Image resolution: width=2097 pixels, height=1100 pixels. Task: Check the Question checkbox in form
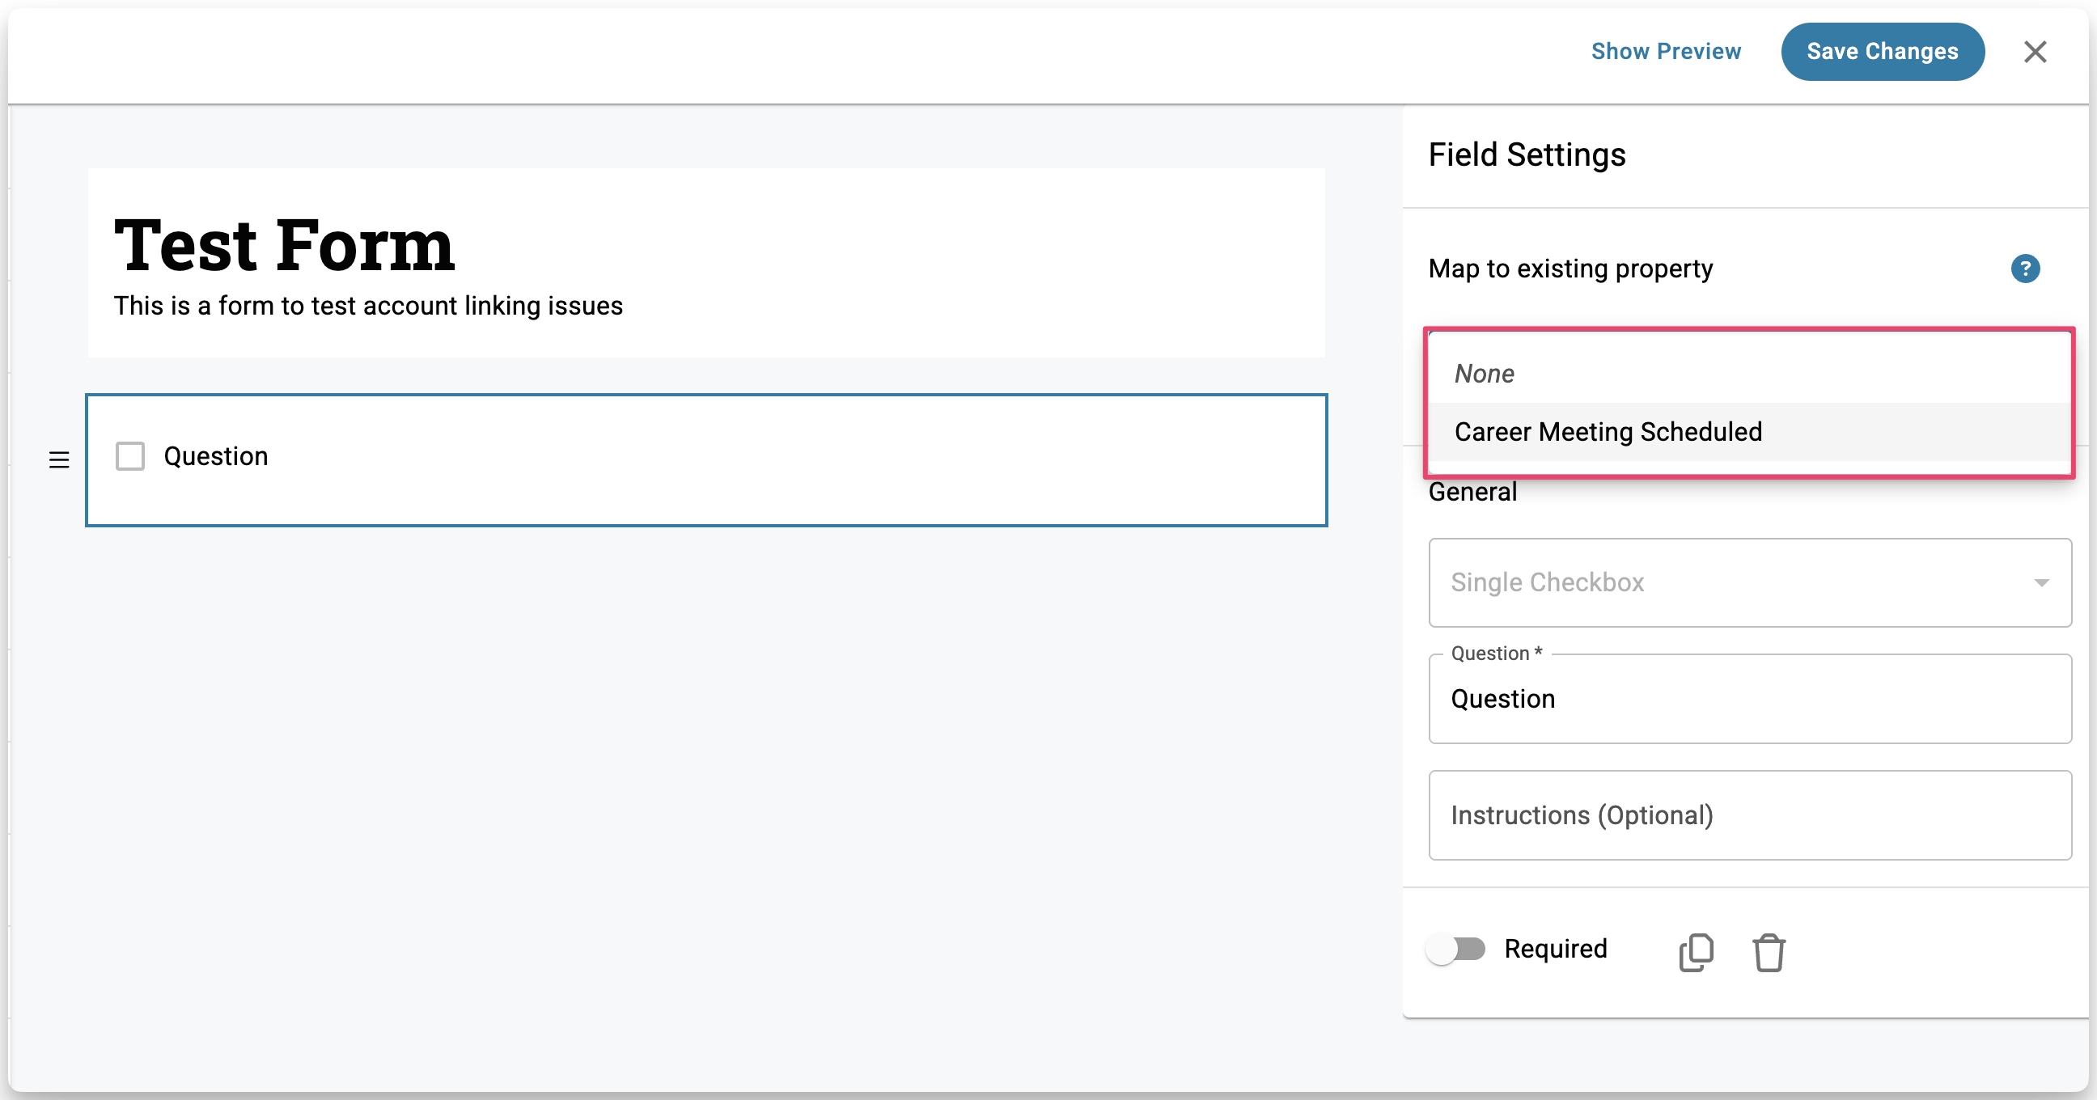(130, 456)
